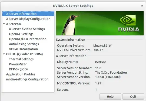Open Application Profiles page

pyautogui.click(x=21, y=74)
